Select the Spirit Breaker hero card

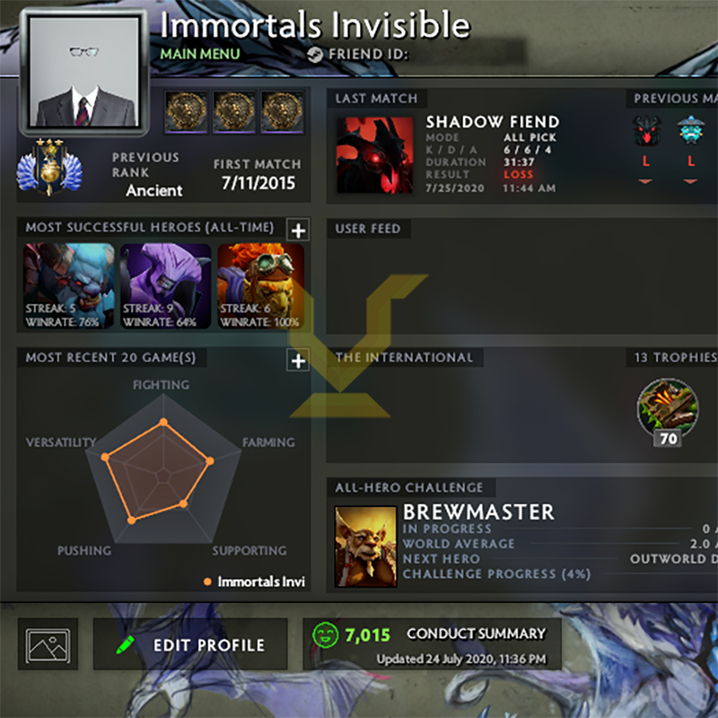69,286
